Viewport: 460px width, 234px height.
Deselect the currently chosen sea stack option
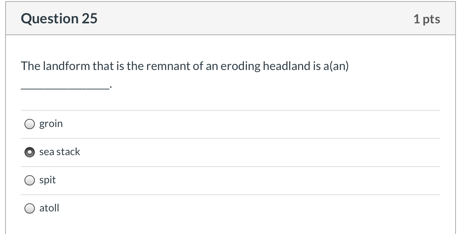pyautogui.click(x=29, y=152)
